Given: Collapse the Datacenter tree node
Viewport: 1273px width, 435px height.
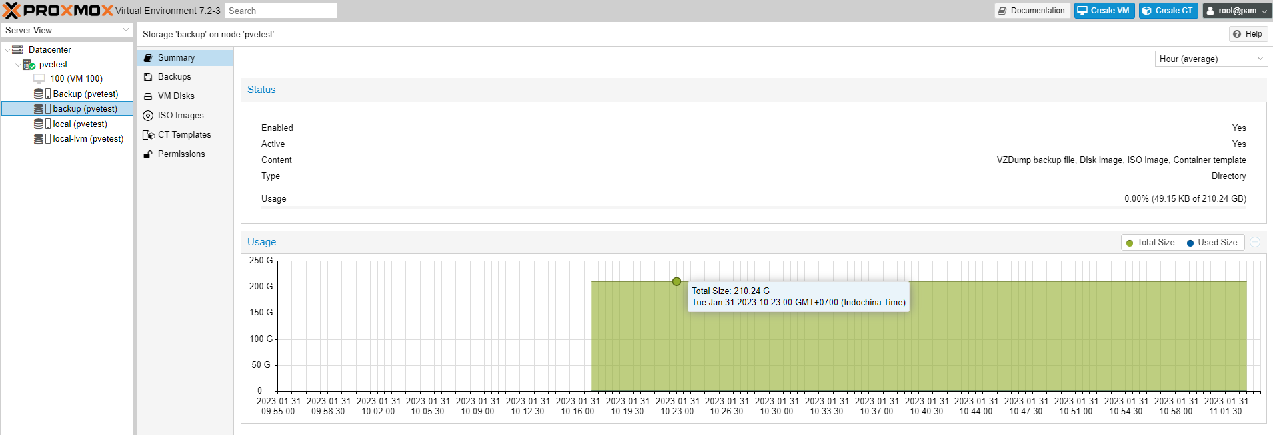Looking at the screenshot, I should tap(7, 50).
